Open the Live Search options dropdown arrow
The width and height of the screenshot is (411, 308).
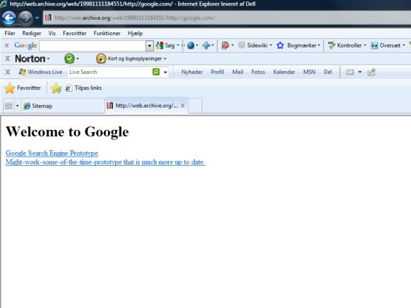(x=165, y=72)
